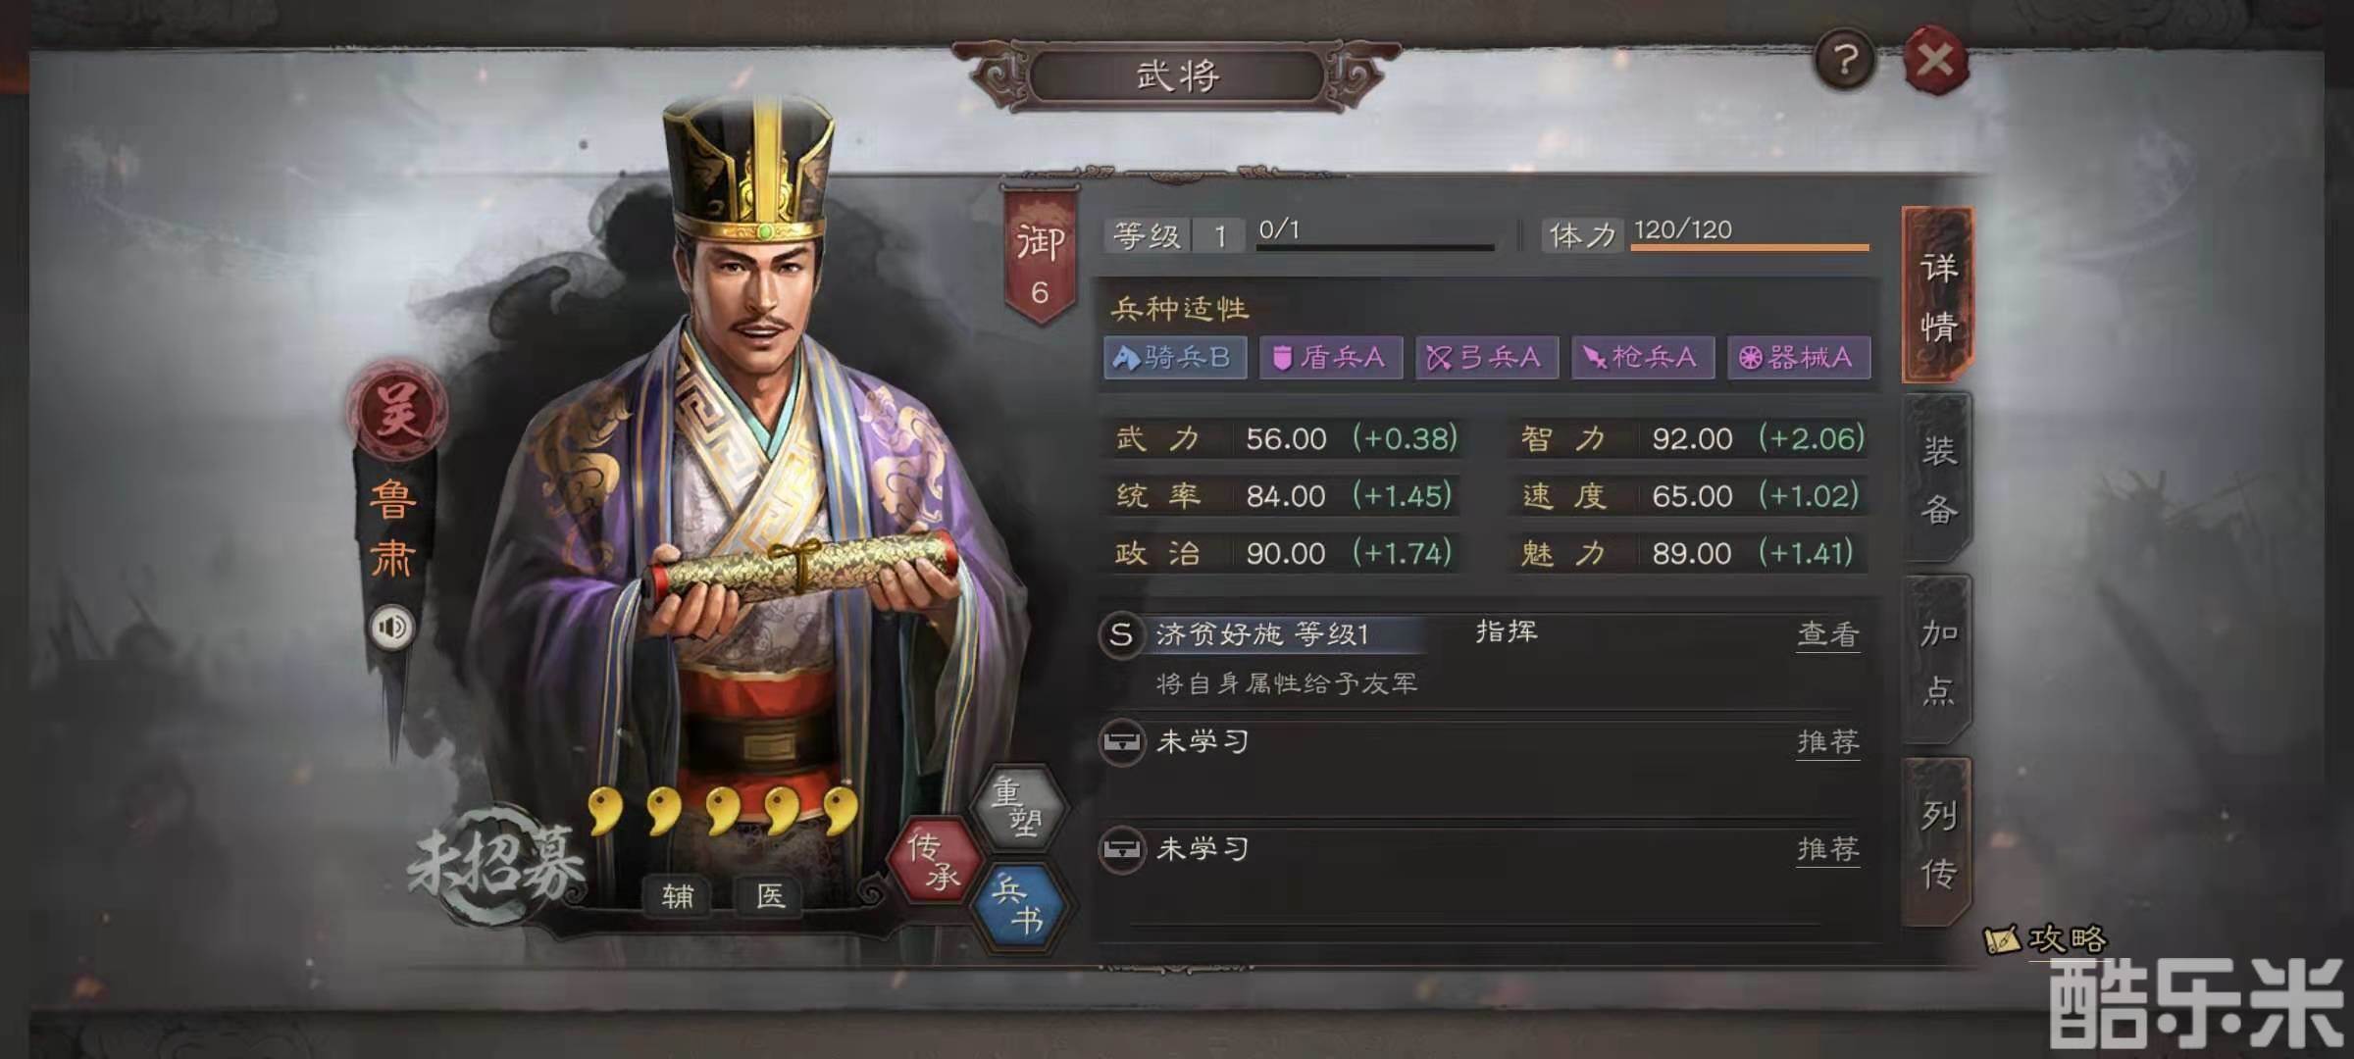
Task: Open the 攻略 guide button
Action: click(2046, 939)
